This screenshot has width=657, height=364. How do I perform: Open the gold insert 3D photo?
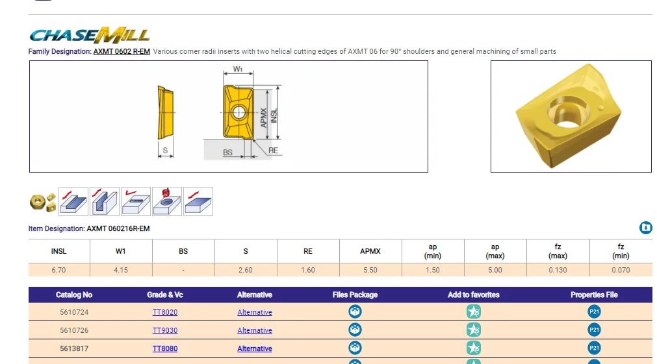click(571, 116)
